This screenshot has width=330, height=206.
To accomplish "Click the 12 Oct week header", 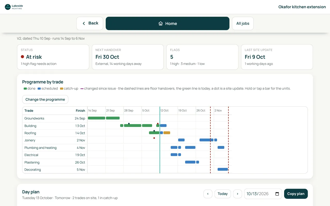I will [x=164, y=110].
